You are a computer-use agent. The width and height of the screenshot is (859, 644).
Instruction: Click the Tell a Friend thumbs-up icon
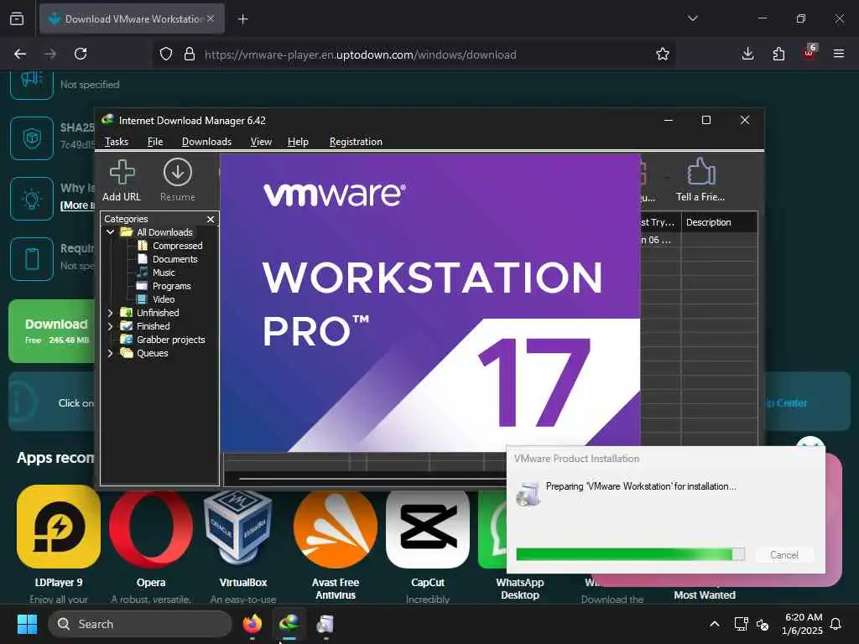[700, 171]
